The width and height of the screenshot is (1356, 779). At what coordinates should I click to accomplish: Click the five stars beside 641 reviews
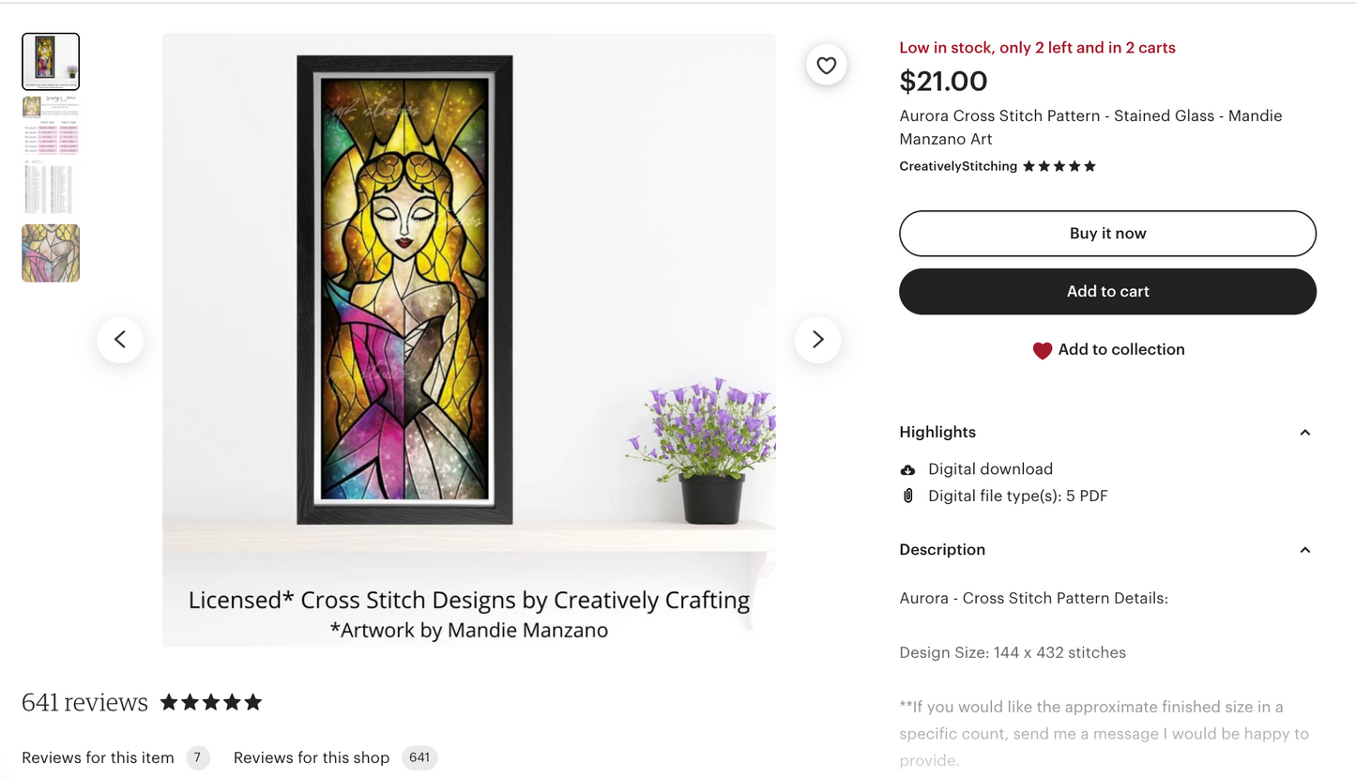(211, 702)
